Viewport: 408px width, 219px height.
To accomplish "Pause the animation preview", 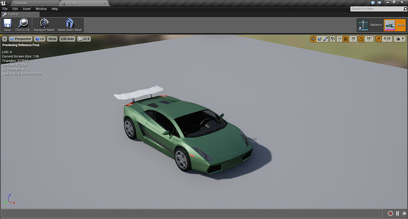I will pos(397,213).
